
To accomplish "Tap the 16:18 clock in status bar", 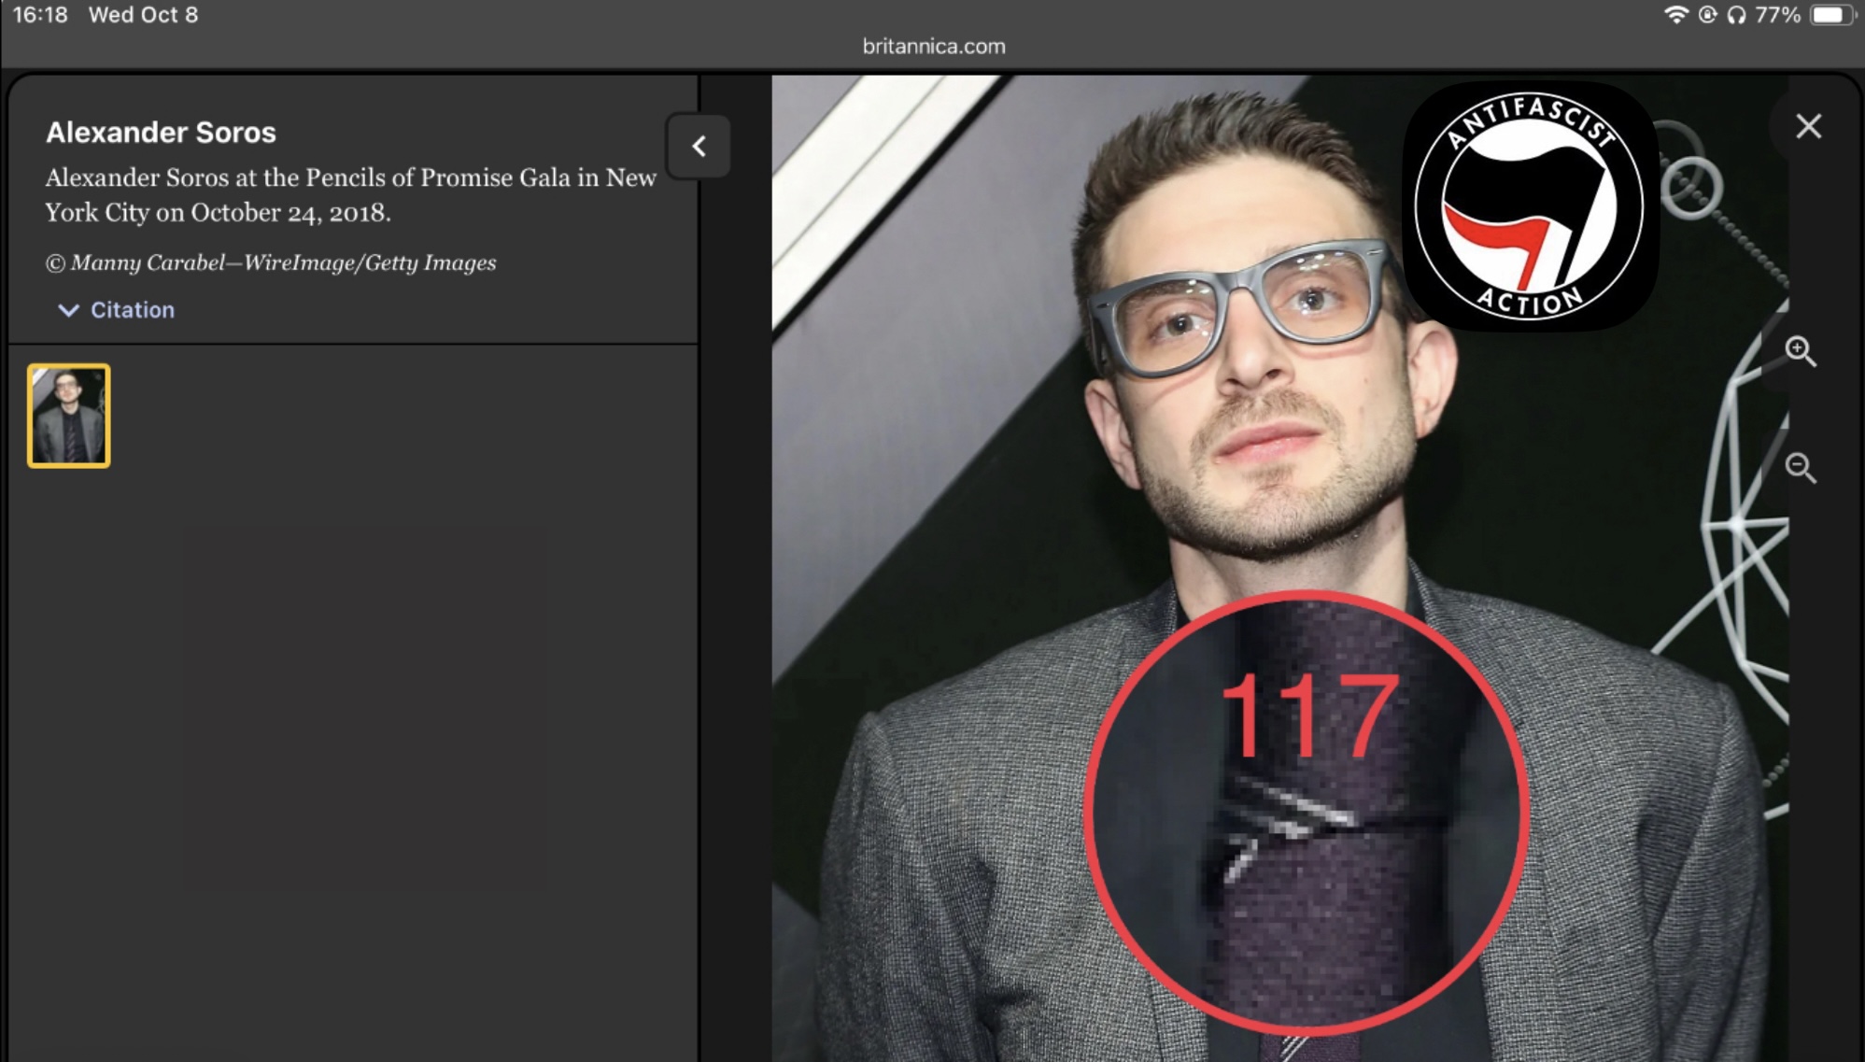I will (x=40, y=15).
